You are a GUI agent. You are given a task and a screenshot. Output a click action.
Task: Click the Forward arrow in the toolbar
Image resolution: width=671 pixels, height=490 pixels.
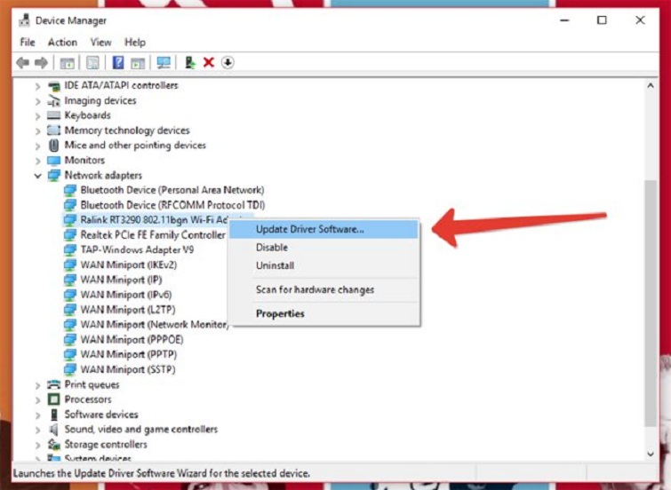click(x=41, y=62)
